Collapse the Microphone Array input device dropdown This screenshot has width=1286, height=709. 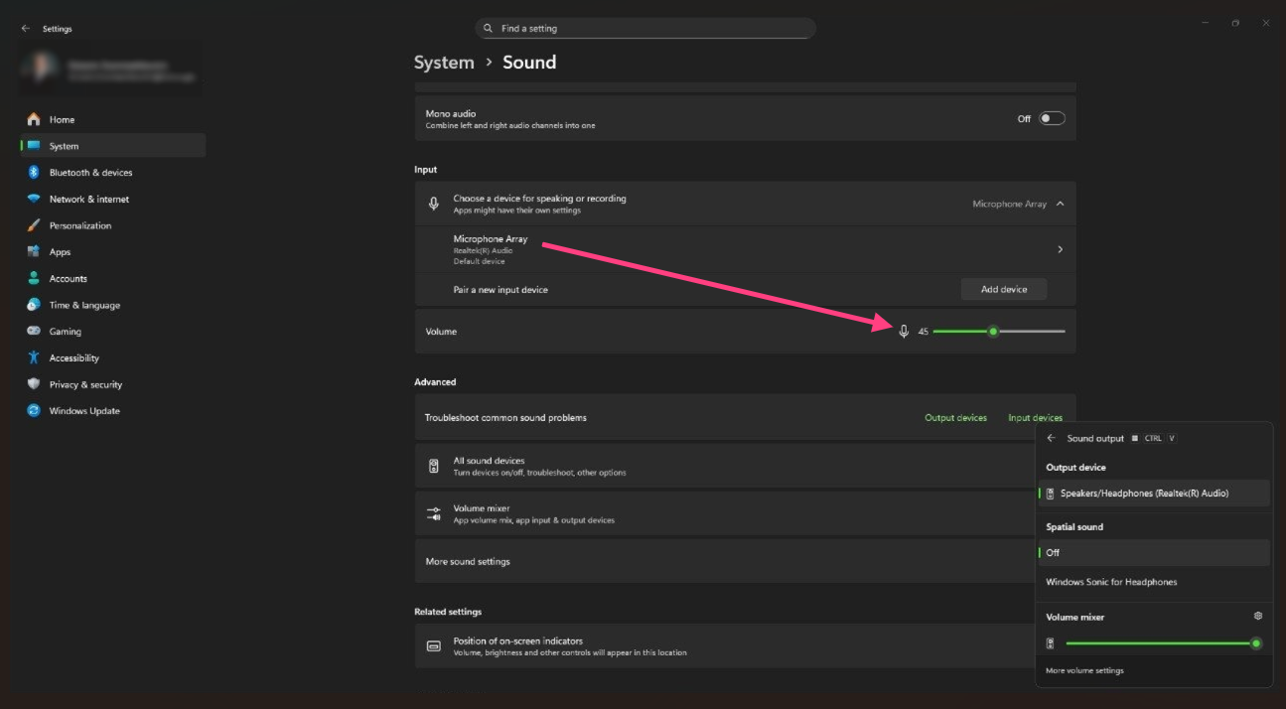click(x=1060, y=204)
